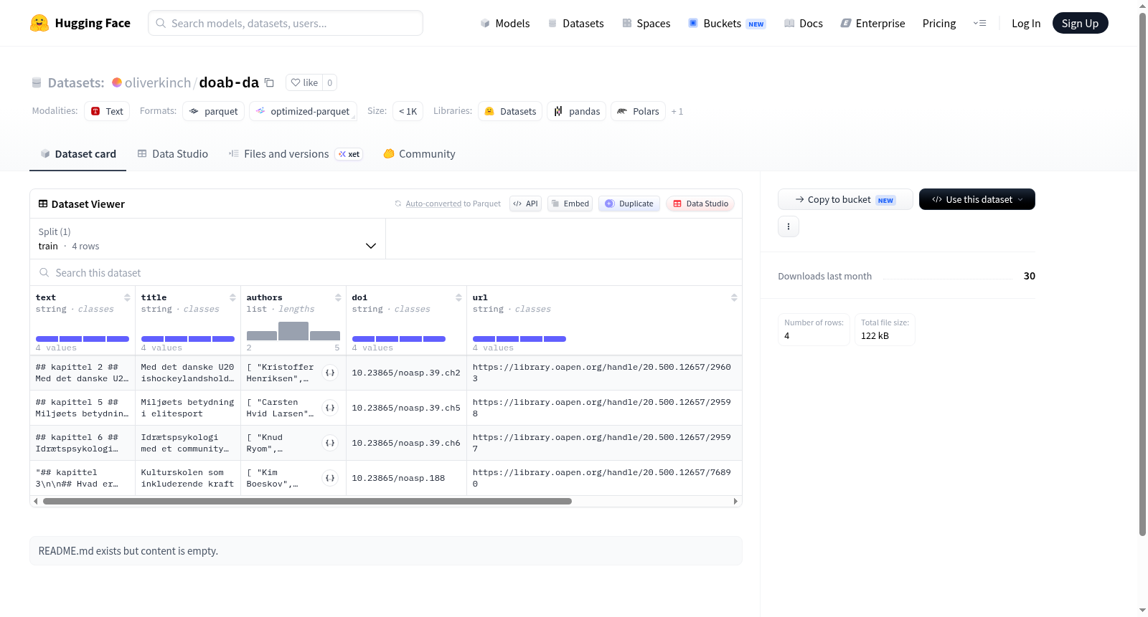This screenshot has width=1148, height=617.
Task: Go to Models in top navigation
Action: coord(505,24)
